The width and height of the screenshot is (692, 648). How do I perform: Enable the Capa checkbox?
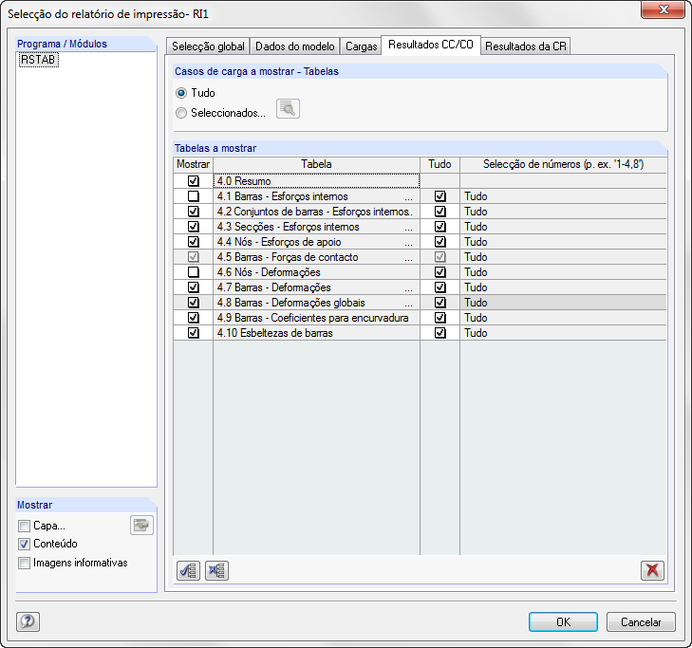point(25,526)
